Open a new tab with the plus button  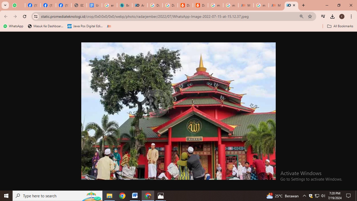303,5
